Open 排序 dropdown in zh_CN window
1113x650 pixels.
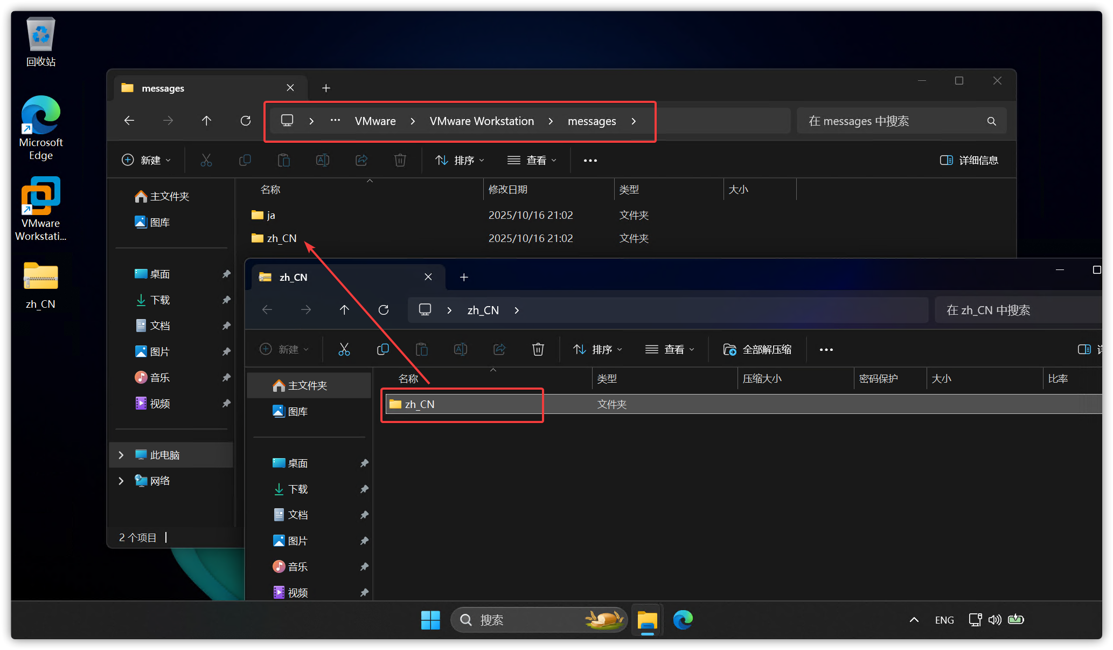[x=598, y=349]
